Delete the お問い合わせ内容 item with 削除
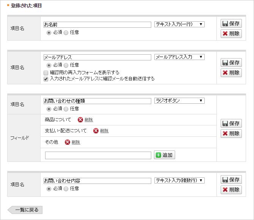The image size is (254, 220). click(231, 190)
